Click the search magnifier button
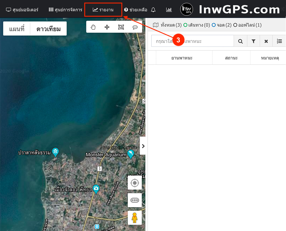This screenshot has width=286, height=231. pos(240,41)
